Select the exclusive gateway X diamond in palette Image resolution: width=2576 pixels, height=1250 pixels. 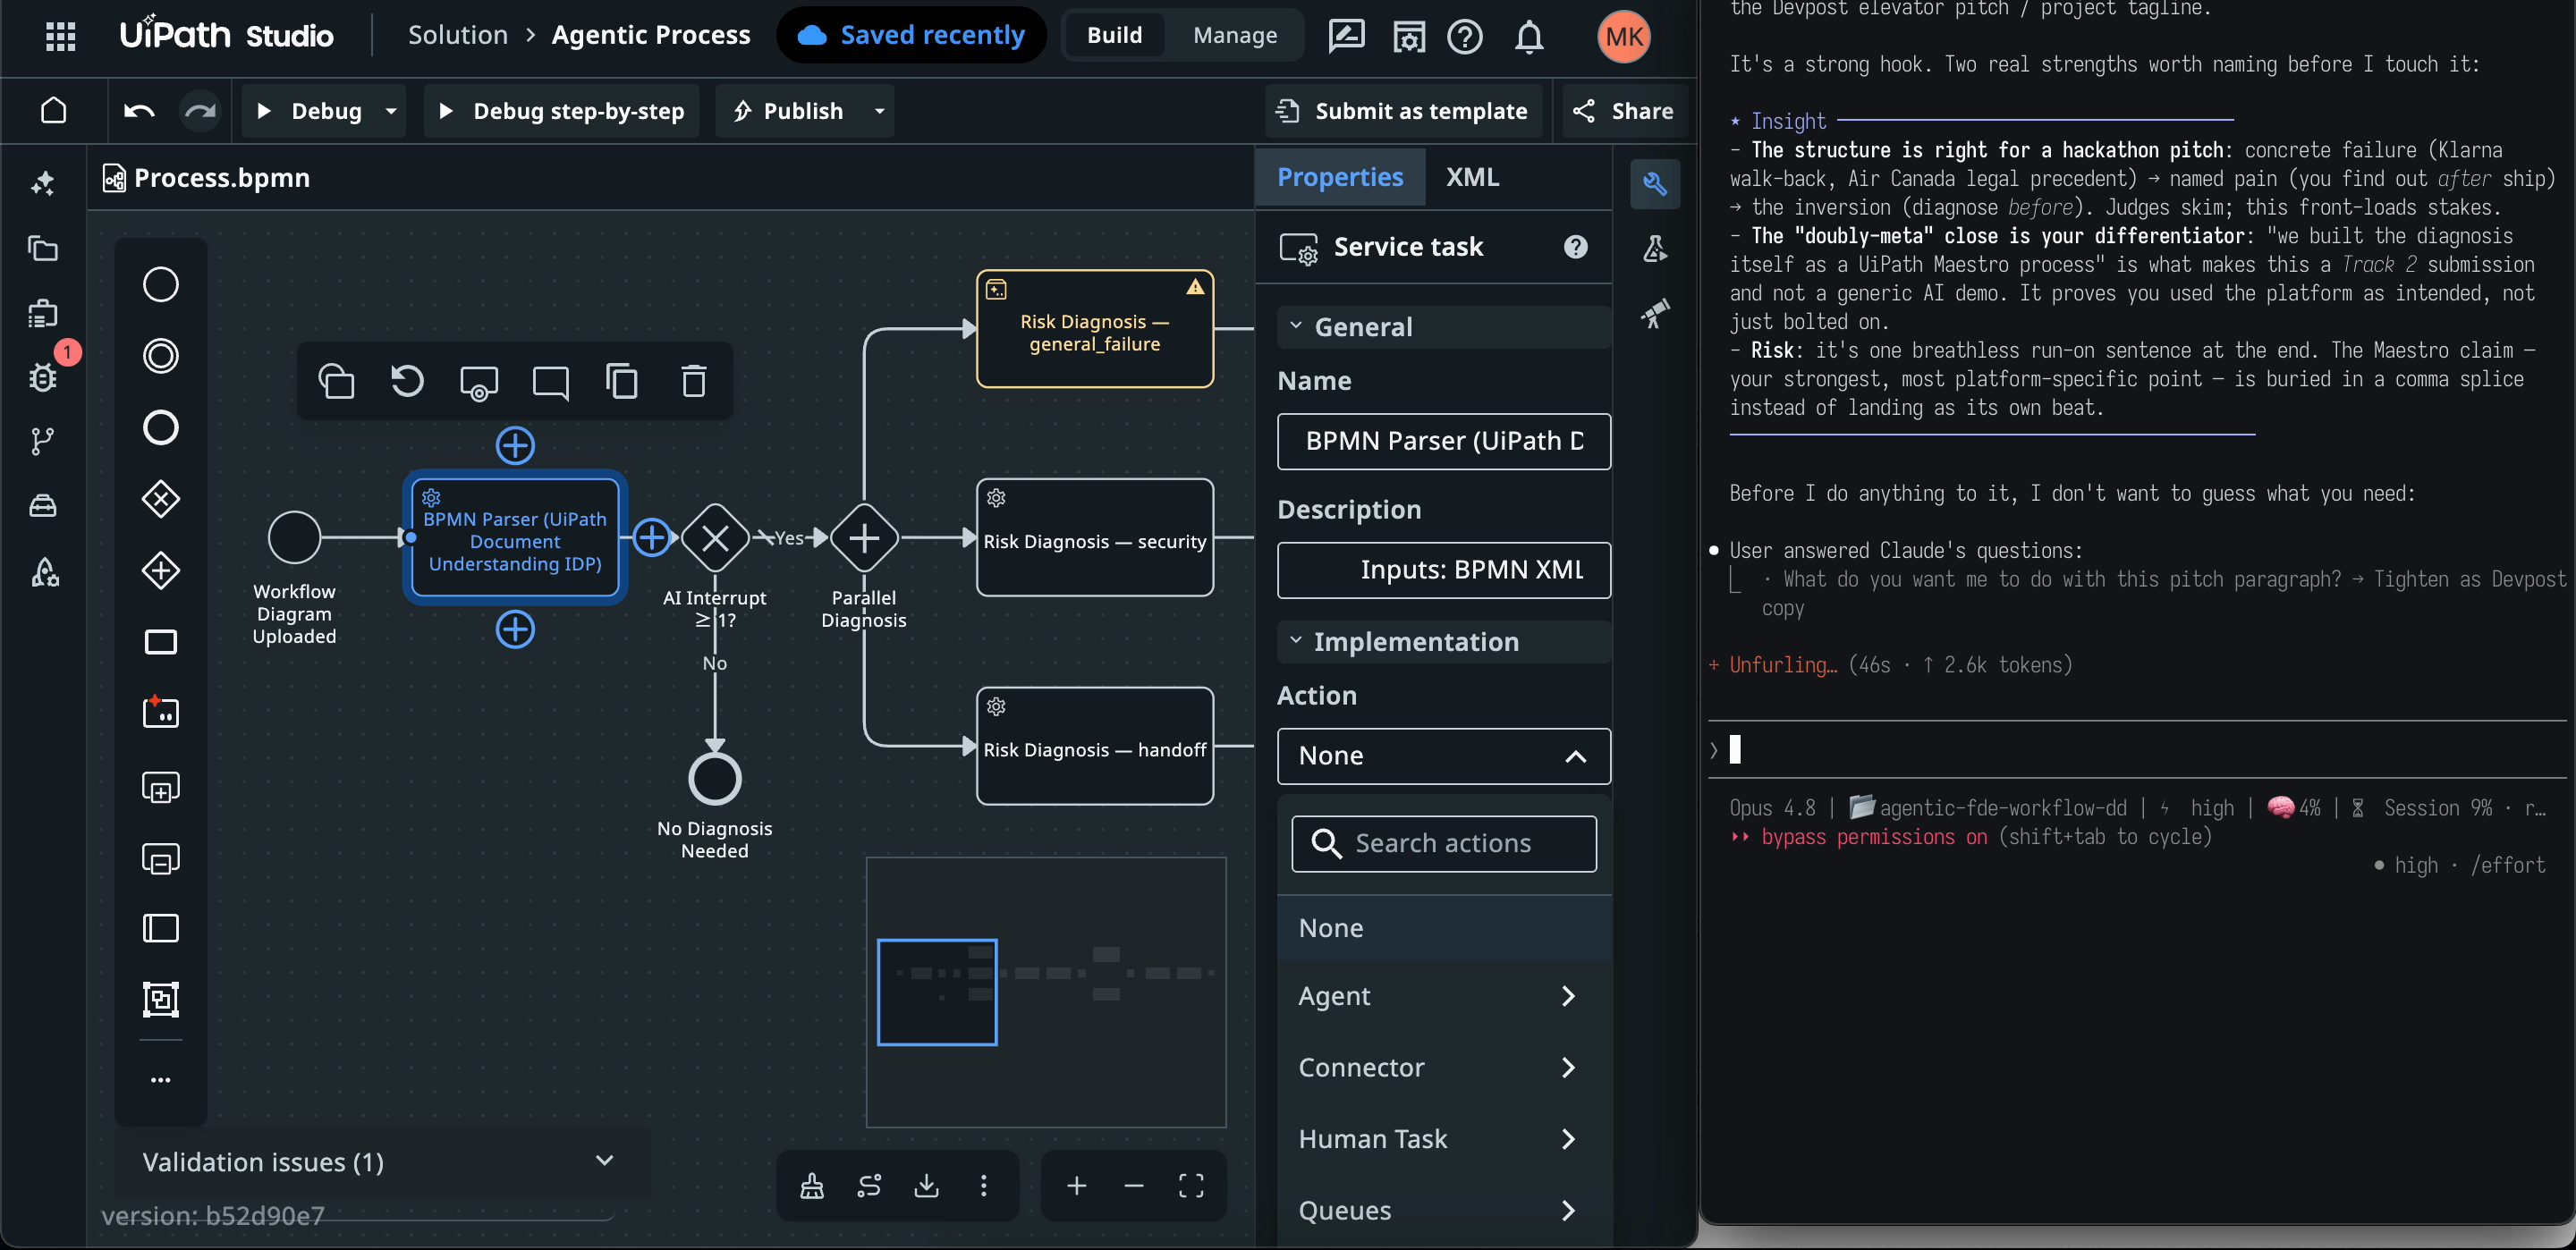click(x=161, y=498)
